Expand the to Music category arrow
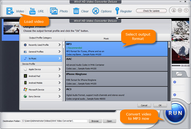Image resolution: width=191 pixels, height=129 pixels. [x=59, y=58]
